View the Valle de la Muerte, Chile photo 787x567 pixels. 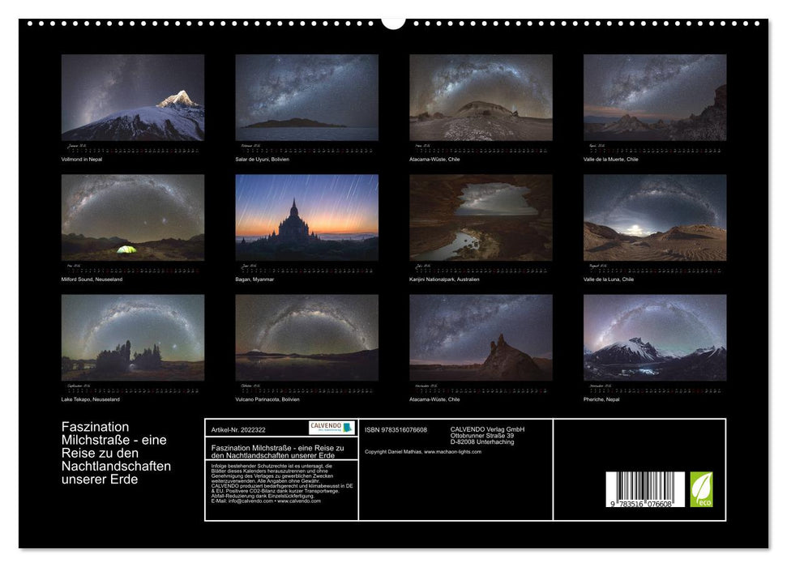tap(655, 98)
